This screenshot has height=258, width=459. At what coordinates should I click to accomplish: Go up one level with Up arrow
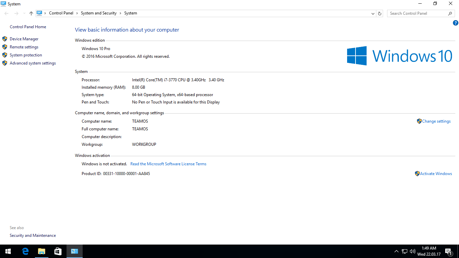[x=31, y=13]
